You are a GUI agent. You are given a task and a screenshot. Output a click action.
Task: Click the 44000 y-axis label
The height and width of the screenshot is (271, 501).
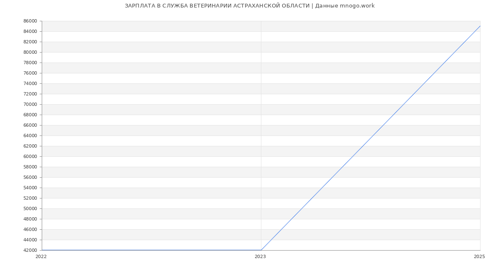click(30, 240)
